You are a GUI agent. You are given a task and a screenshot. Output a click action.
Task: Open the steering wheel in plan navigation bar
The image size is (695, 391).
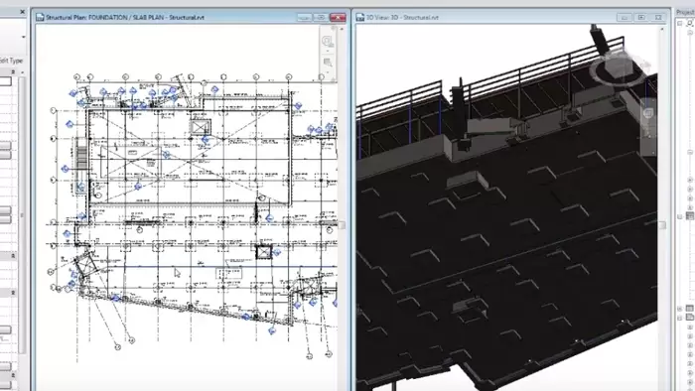point(328,42)
